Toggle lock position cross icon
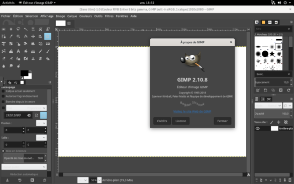 click(278, 122)
